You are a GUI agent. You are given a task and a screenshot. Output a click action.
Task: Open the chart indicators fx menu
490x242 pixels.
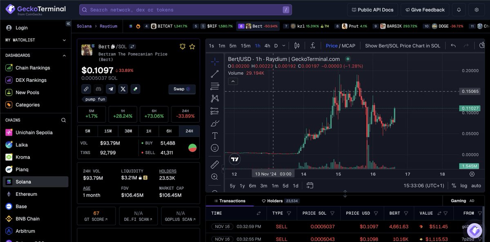pyautogui.click(x=313, y=46)
